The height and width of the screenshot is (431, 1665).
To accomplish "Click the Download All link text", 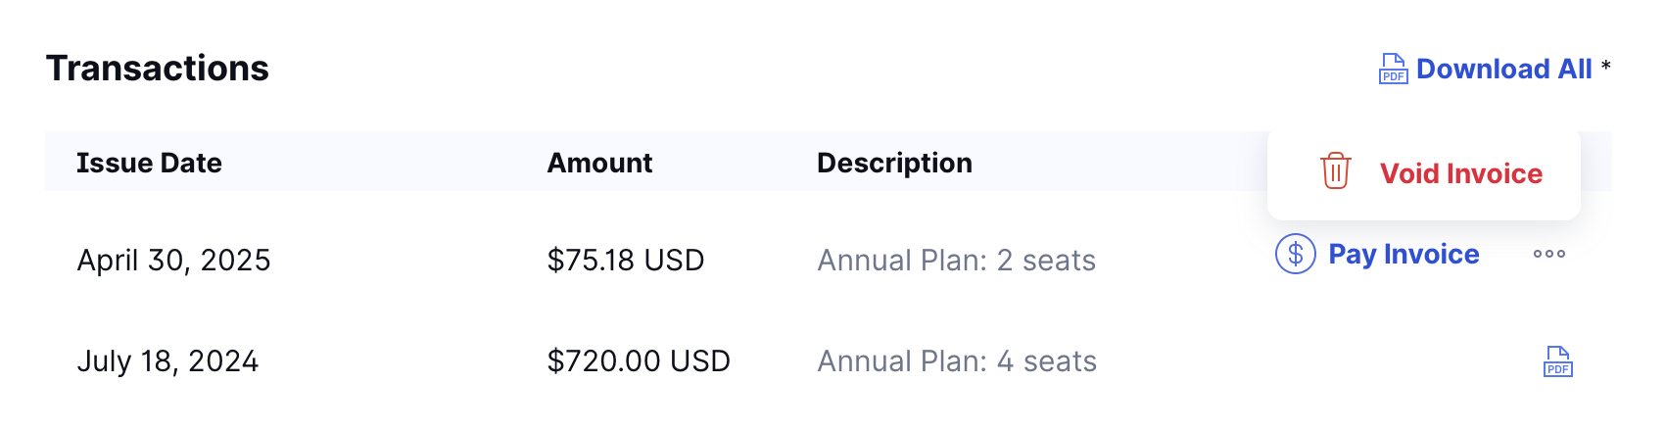I will pyautogui.click(x=1503, y=70).
